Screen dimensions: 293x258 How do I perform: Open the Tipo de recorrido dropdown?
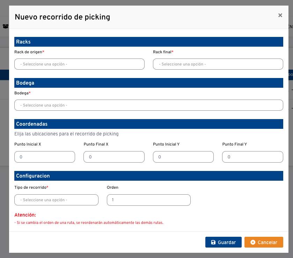pyautogui.click(x=56, y=200)
